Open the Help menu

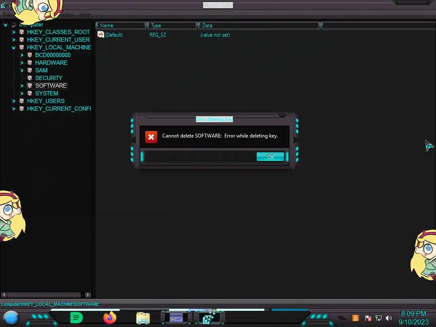[x=85, y=14]
